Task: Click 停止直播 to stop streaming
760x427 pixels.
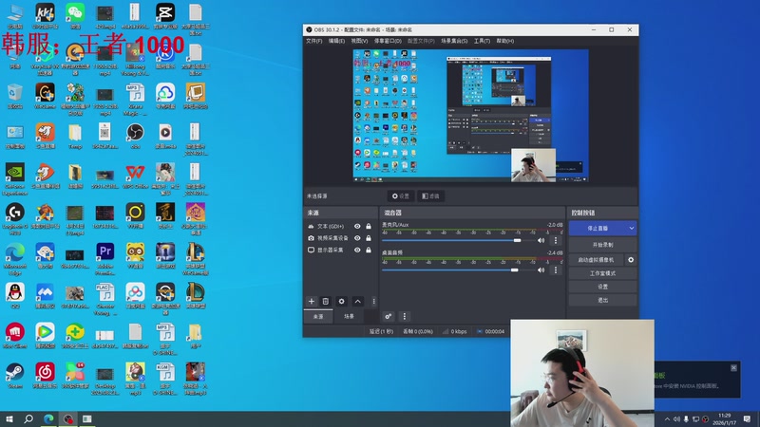Action: click(598, 228)
